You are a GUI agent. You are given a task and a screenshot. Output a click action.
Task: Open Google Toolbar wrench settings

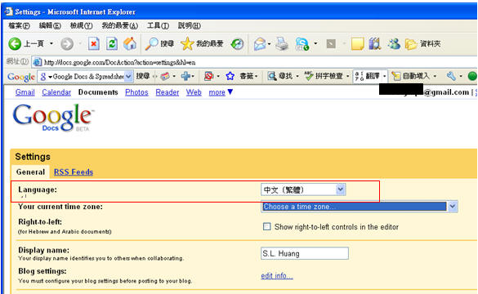click(x=451, y=76)
